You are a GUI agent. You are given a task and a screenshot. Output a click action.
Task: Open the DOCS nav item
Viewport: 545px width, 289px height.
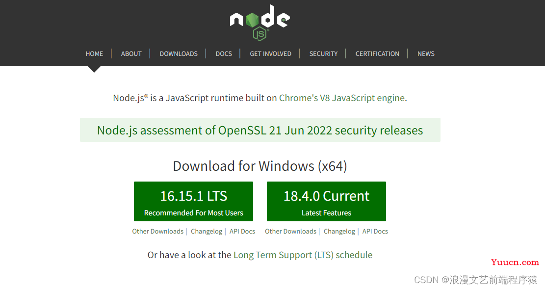tap(224, 54)
